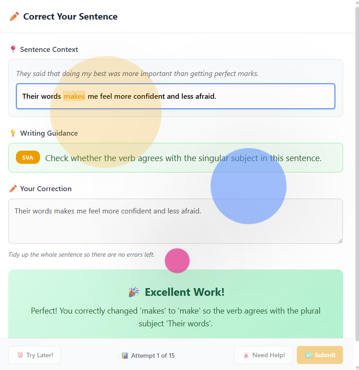The width and height of the screenshot is (359, 370).
Task: Click the lightbulb icon next to Writing Guidance
Action: pos(13,133)
